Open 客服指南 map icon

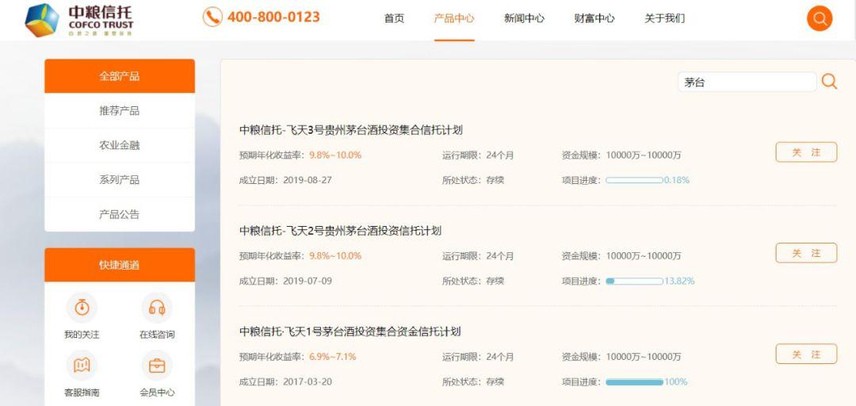click(x=82, y=365)
